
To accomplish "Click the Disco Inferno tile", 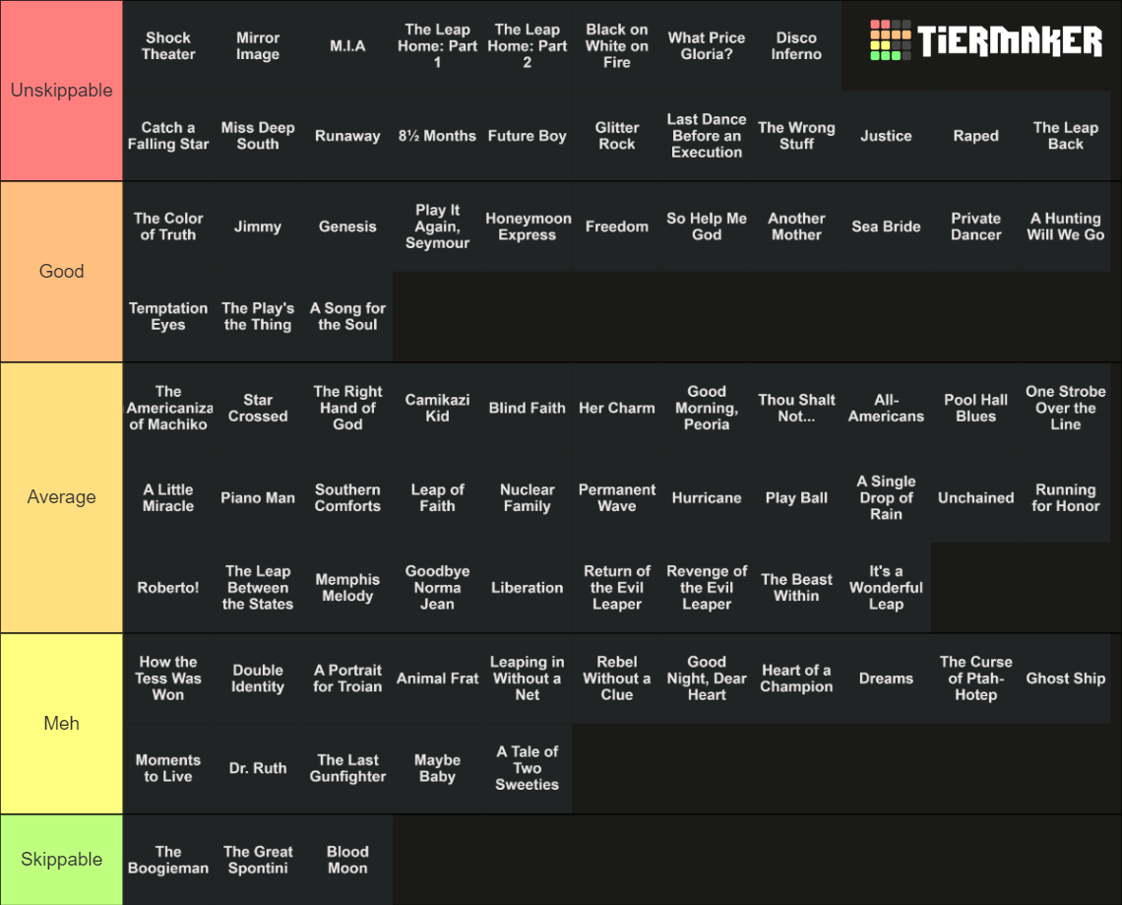I will click(796, 46).
